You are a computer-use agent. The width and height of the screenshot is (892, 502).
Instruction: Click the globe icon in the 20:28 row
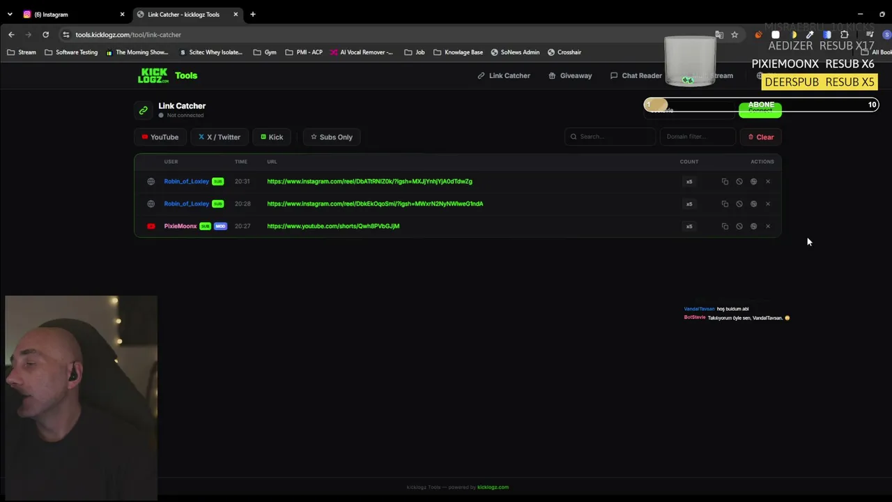coord(151,204)
